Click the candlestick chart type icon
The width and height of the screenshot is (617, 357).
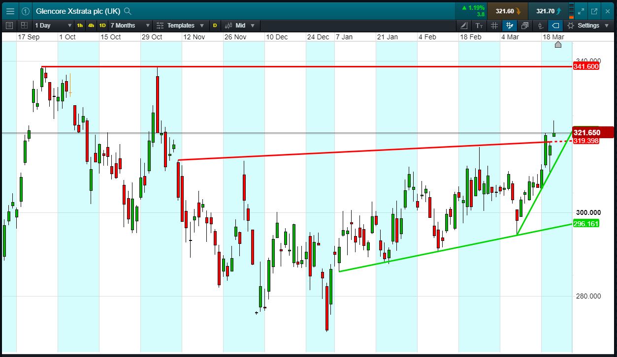pos(228,26)
